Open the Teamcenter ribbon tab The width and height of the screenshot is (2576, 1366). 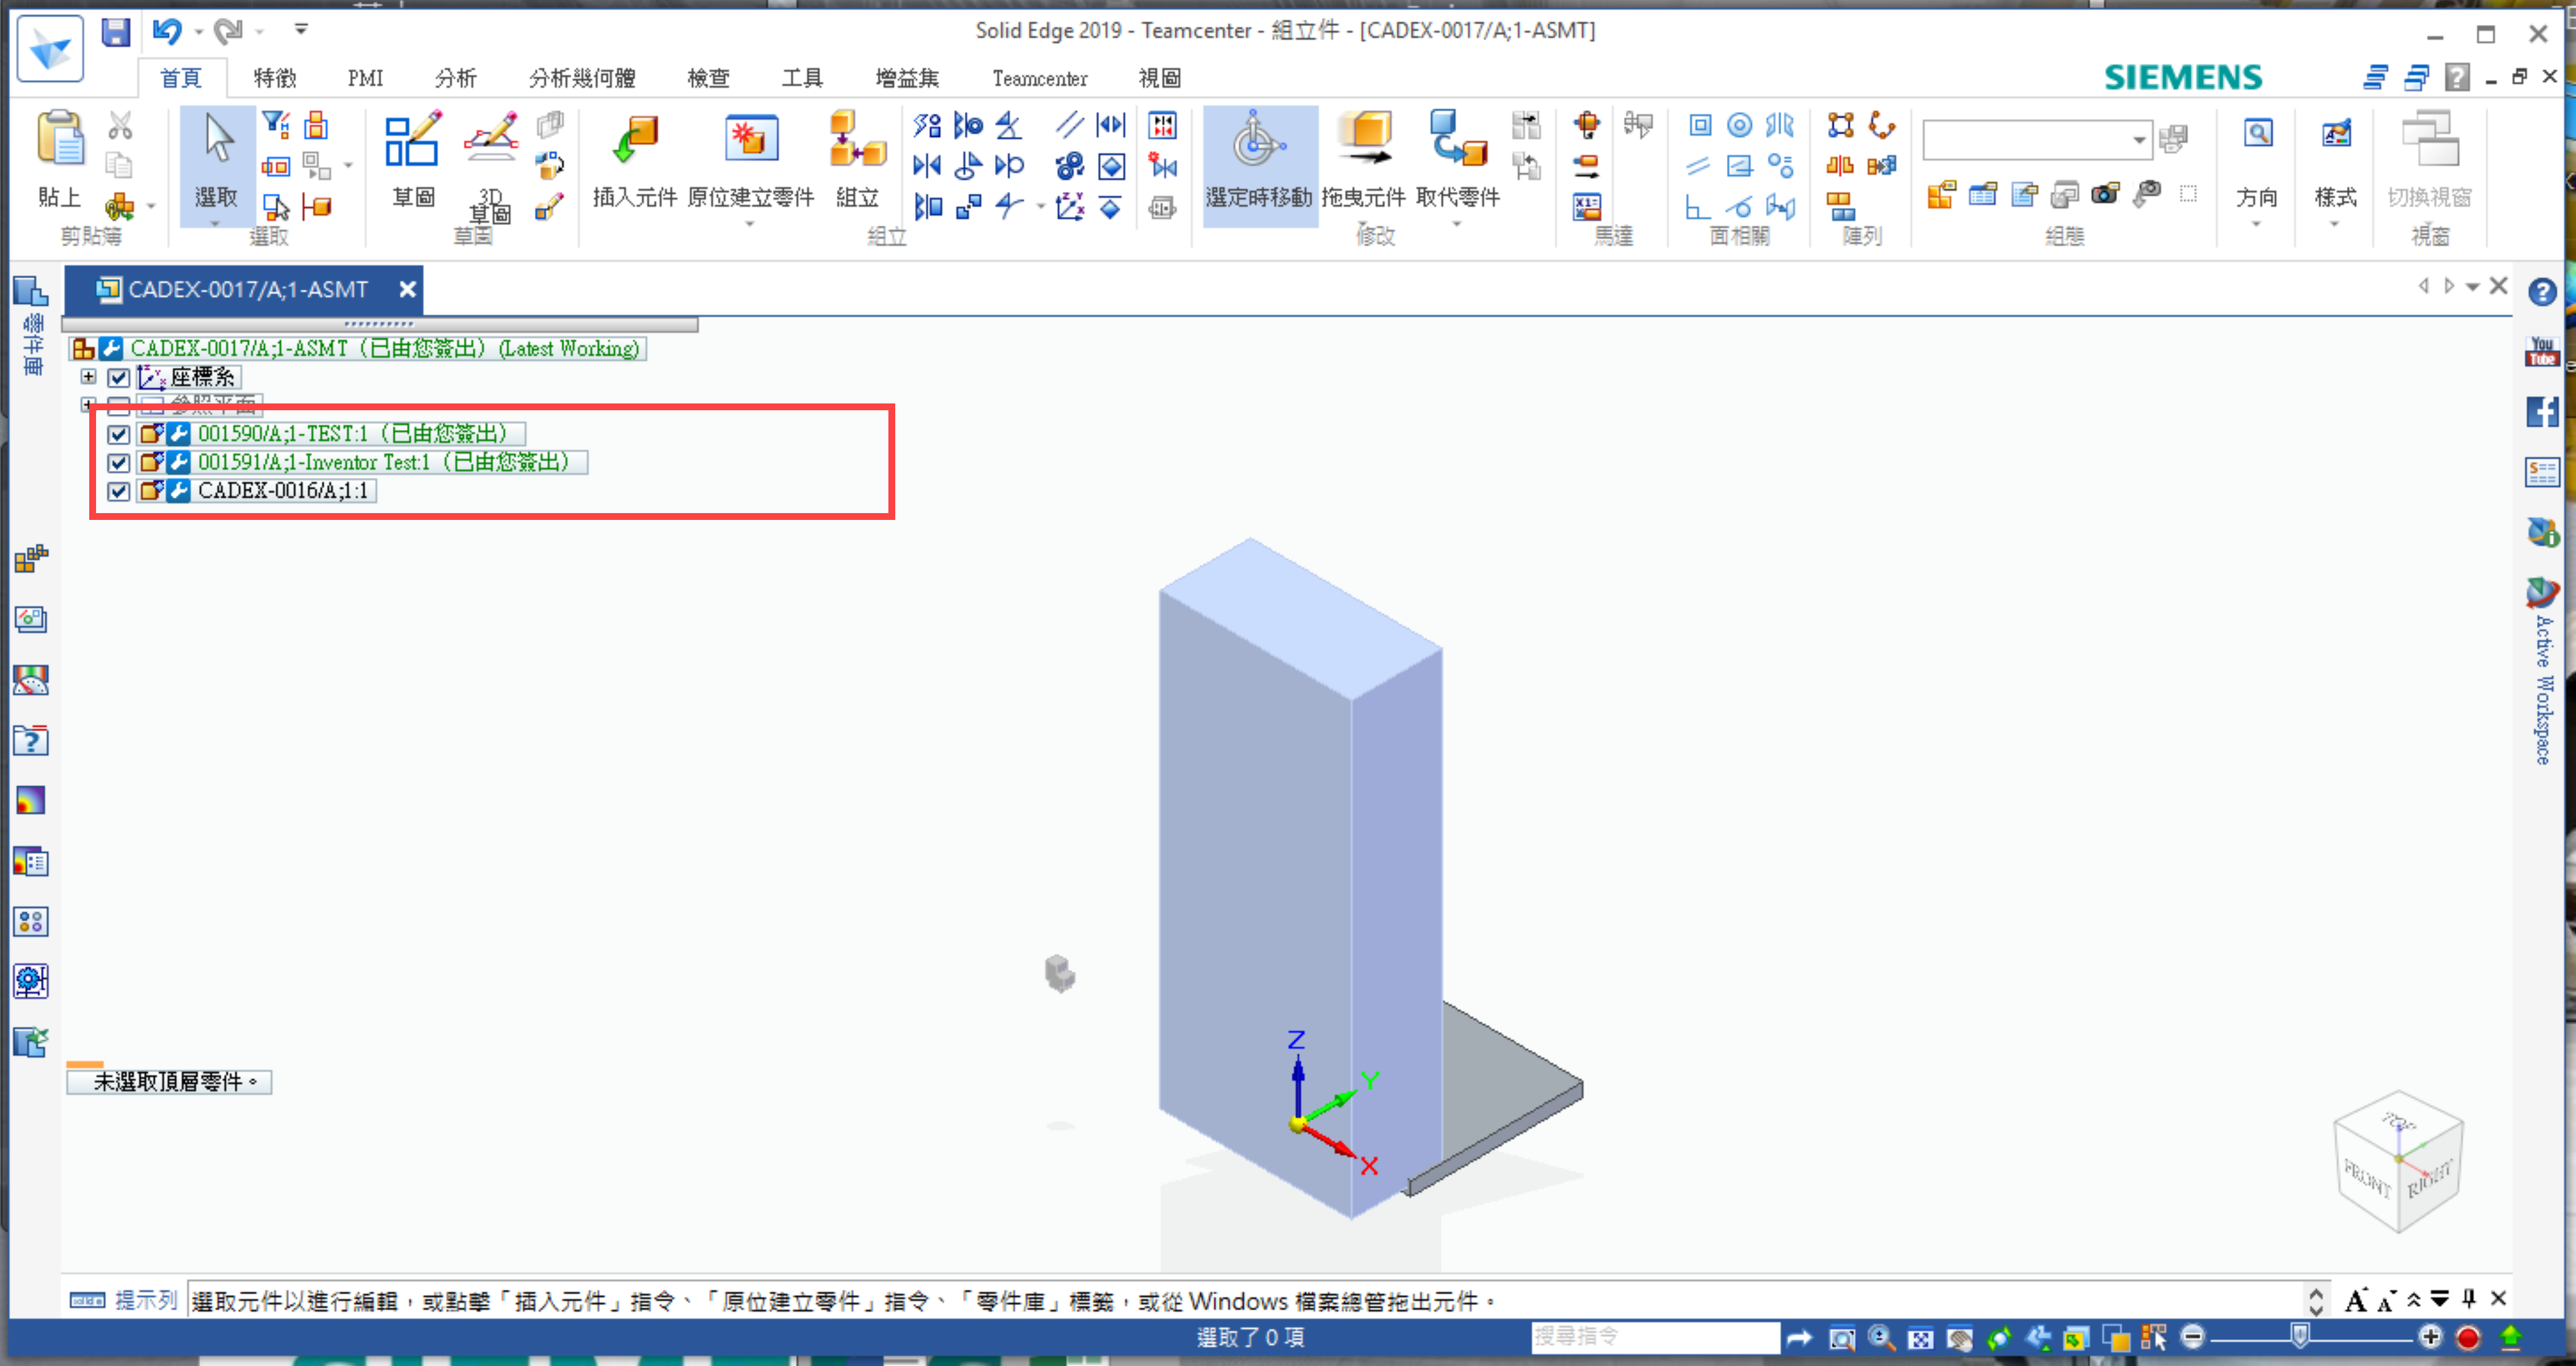(1039, 78)
